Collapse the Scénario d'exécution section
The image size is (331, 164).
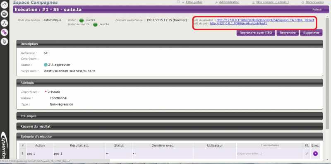pos(170,137)
